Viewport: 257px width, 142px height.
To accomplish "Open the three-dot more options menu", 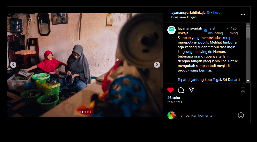I will [x=243, y=15].
